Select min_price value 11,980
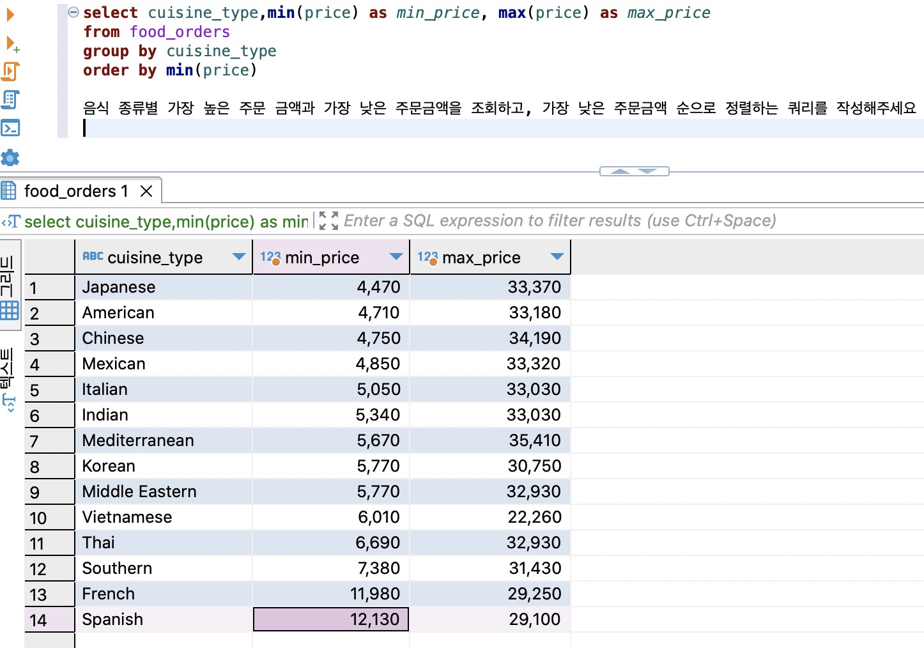The height and width of the screenshot is (648, 924). click(x=331, y=594)
